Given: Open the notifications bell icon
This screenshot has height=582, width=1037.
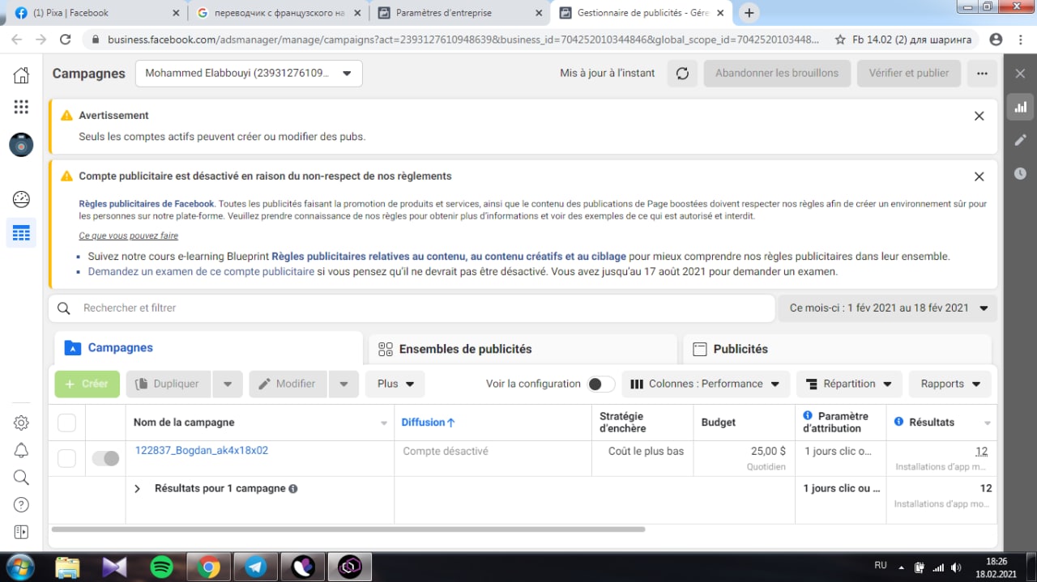Looking at the screenshot, I should pyautogui.click(x=21, y=450).
